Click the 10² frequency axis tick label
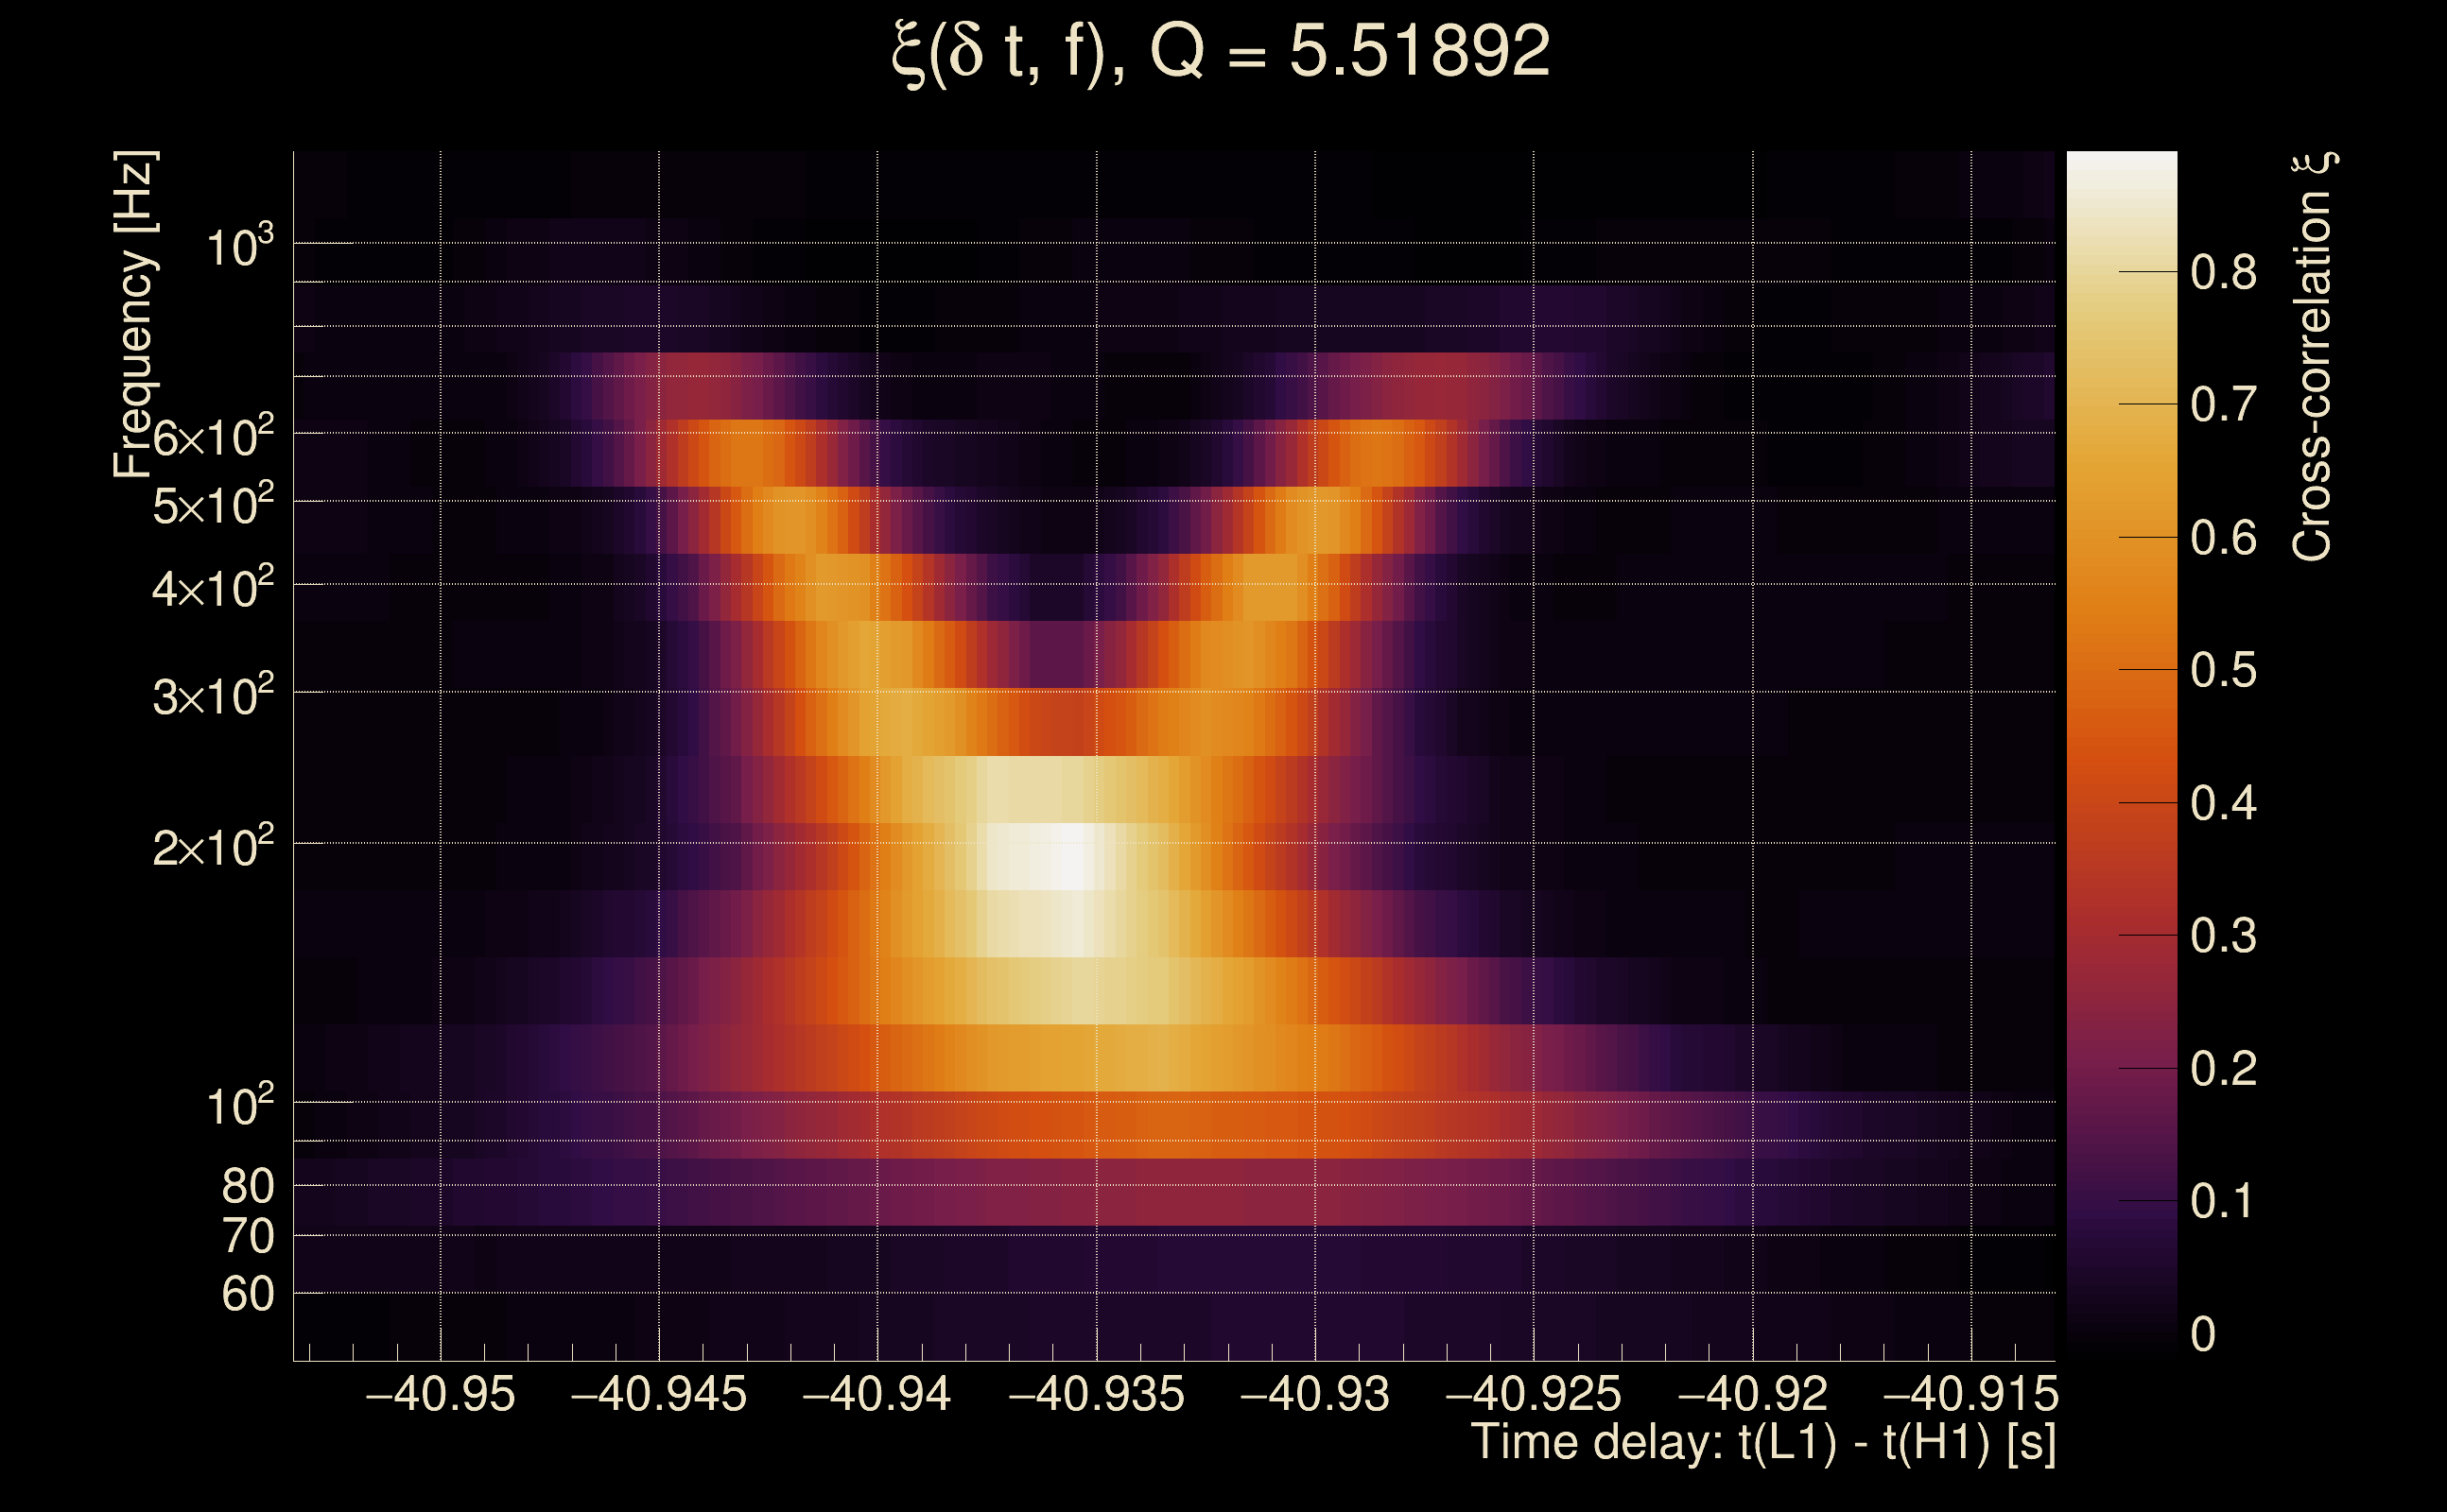The image size is (2447, 1512). [239, 1106]
